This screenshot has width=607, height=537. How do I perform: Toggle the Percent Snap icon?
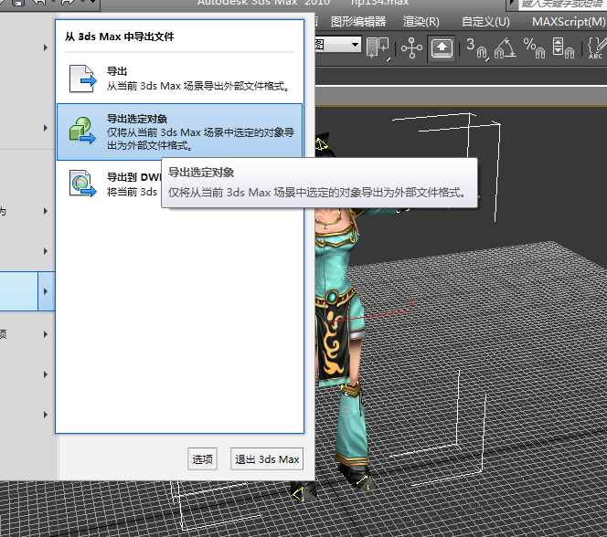[x=534, y=47]
